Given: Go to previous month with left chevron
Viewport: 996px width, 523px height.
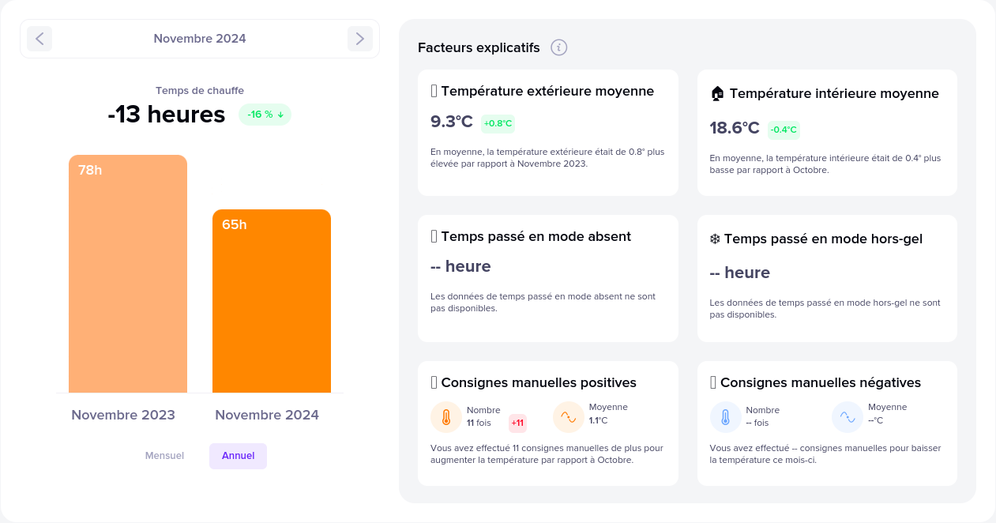Looking at the screenshot, I should (39, 39).
